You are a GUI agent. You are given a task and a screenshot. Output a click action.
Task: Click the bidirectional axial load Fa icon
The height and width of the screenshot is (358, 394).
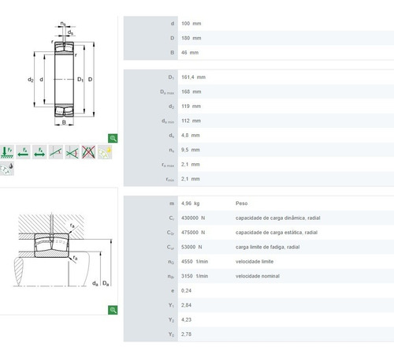click(39, 152)
